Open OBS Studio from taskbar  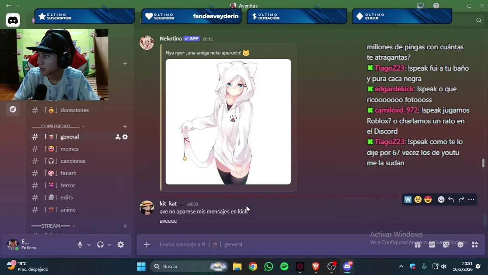[x=331, y=267]
